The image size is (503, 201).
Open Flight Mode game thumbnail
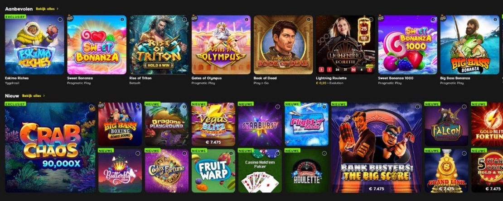click(307, 124)
